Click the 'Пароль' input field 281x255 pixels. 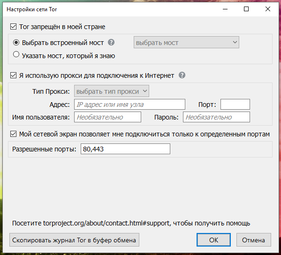[x=216, y=117]
